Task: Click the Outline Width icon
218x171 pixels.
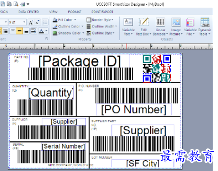Action: click(89, 26)
